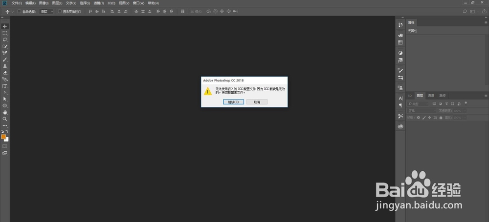Select the Eyedropper tool
Screen dimensions: 489x222
(5, 53)
